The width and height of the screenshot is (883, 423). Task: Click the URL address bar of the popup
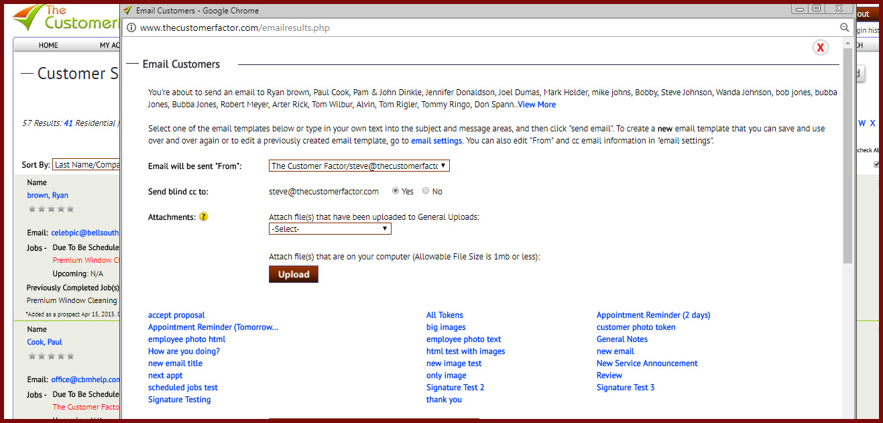[483, 27]
